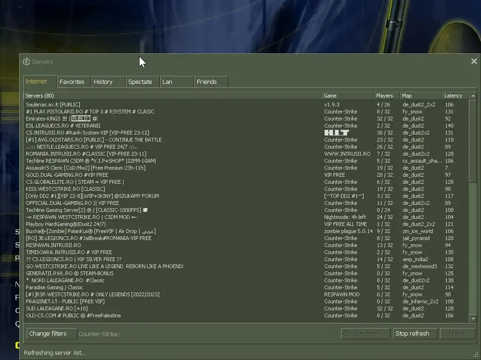The image size is (481, 360).
Task: Select TIMISOARA.INTRUSII.RO # VIP FREE server
Action: pos(246,252)
